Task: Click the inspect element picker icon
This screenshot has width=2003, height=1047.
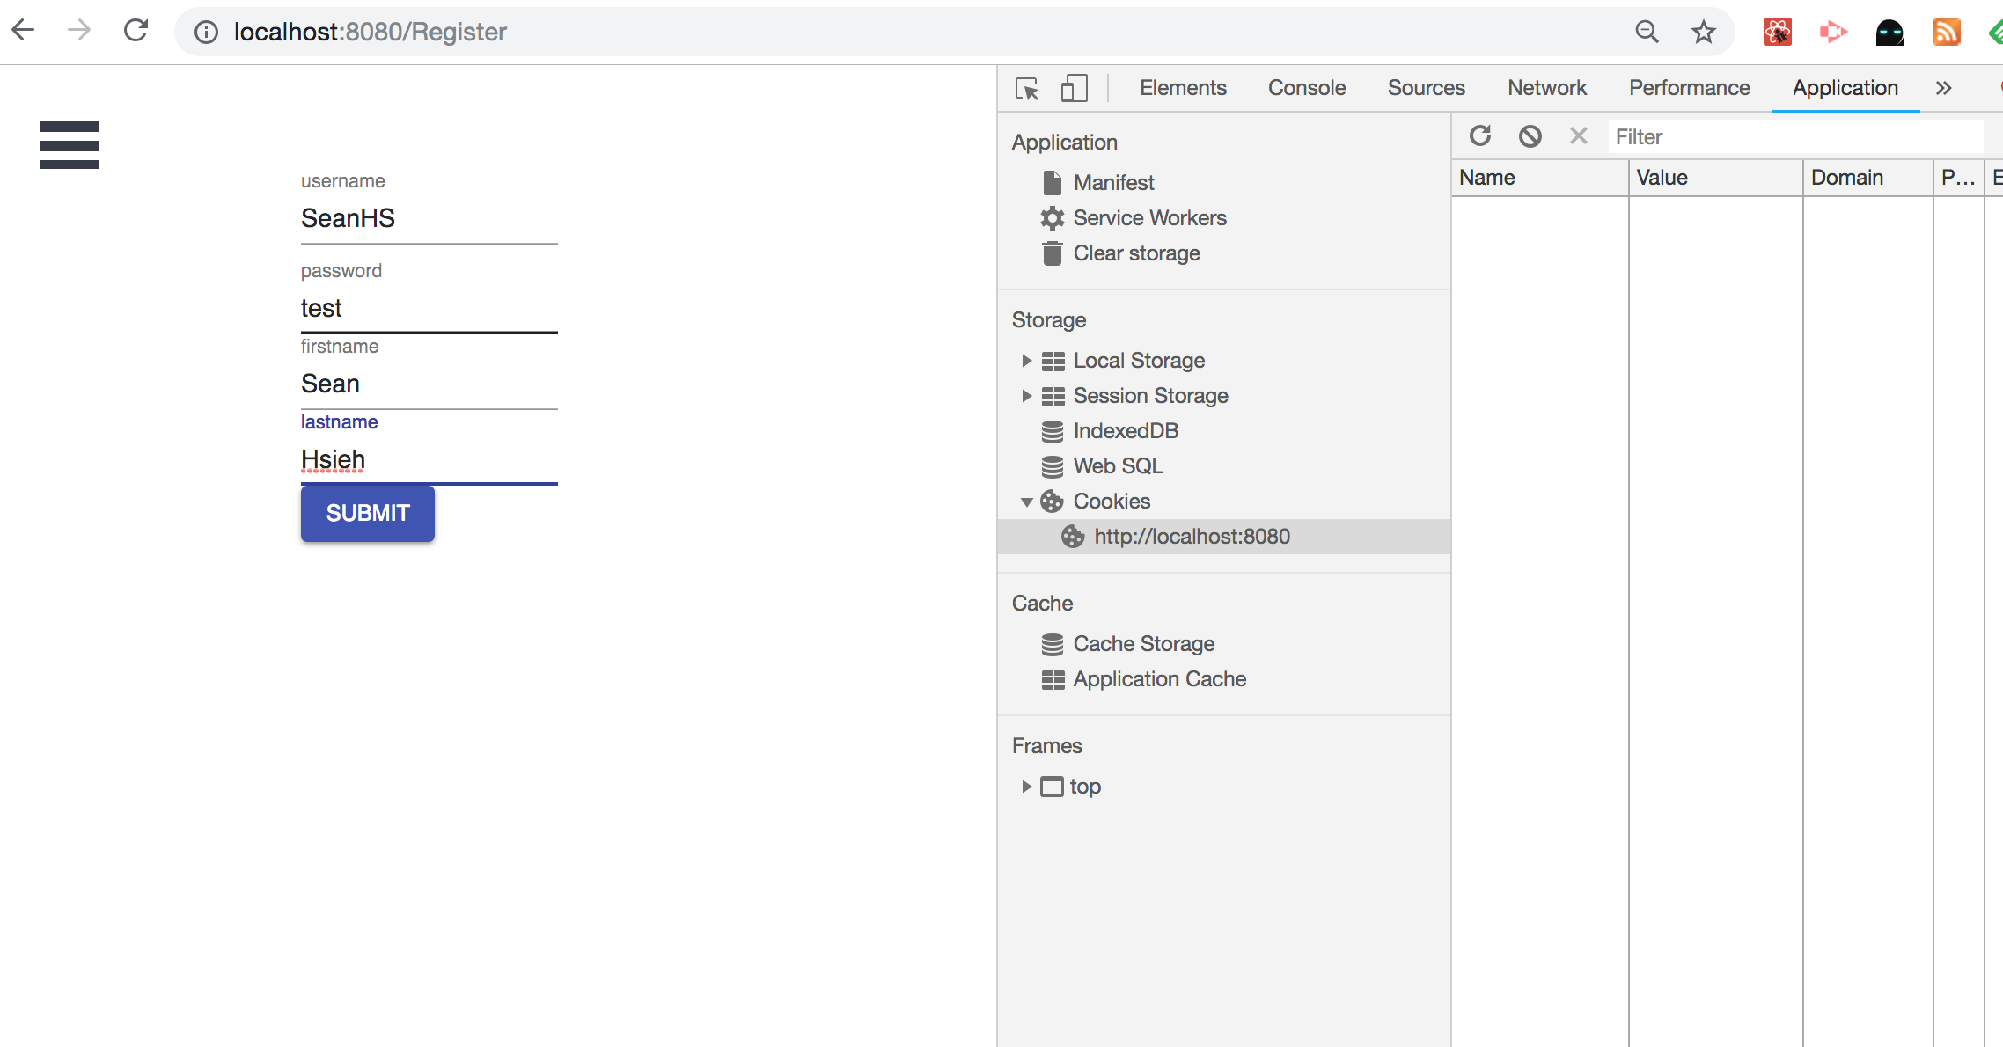Action: (x=1027, y=88)
